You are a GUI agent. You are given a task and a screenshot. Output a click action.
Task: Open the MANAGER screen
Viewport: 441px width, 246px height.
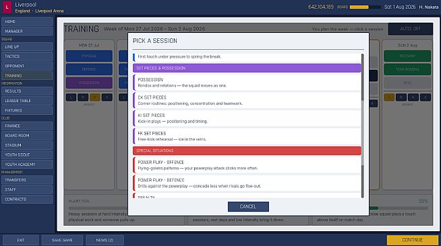27,31
